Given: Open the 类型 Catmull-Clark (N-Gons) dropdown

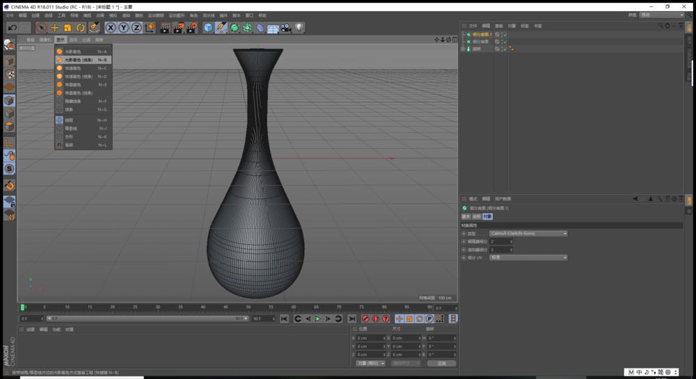Looking at the screenshot, I should [528, 234].
